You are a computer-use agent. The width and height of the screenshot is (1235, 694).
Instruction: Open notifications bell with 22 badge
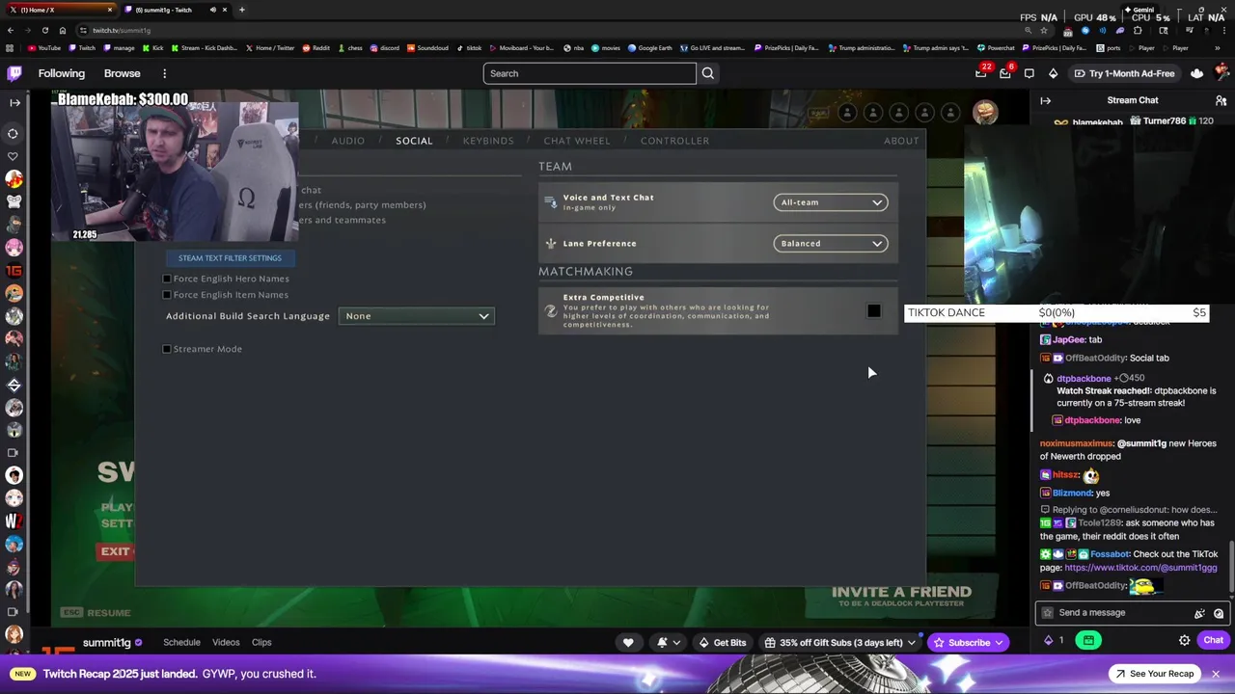click(981, 73)
